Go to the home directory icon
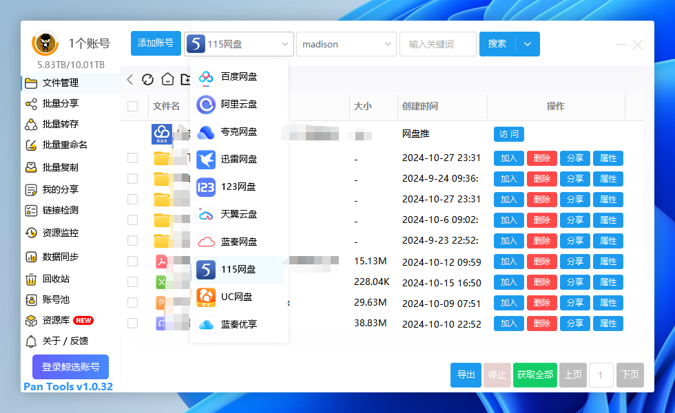 pyautogui.click(x=167, y=79)
